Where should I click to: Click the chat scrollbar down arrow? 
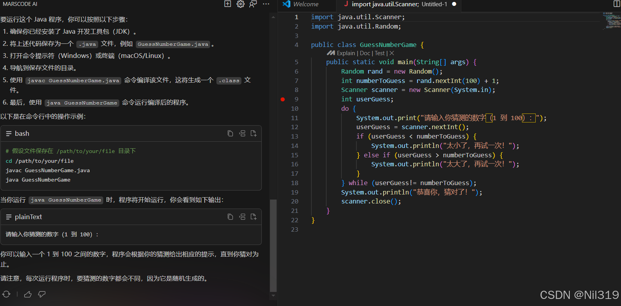273,296
